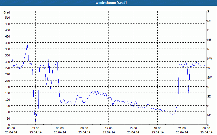The image size is (217, 135).
Task: Select the 26.04.14 date label
Action: pos(206,132)
